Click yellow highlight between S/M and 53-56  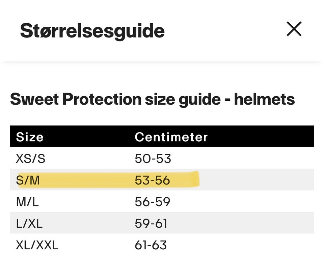tap(88, 180)
